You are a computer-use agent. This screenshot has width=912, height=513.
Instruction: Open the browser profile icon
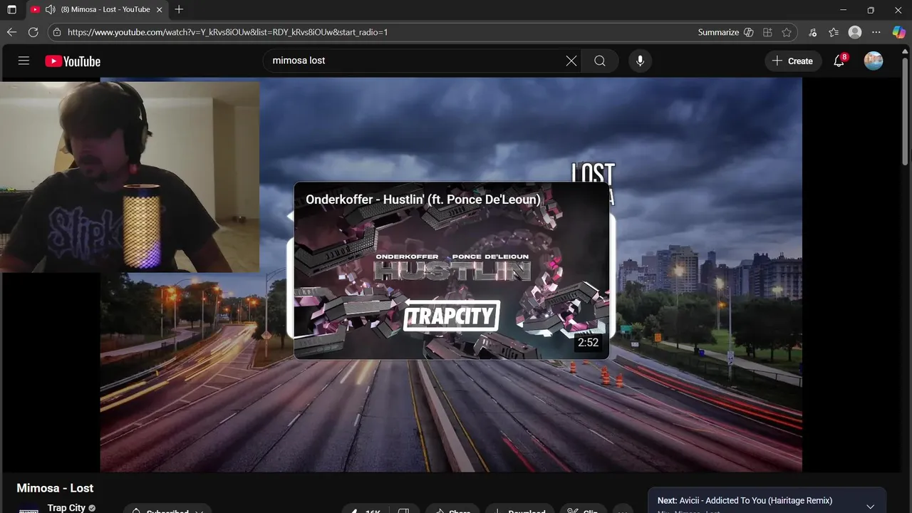855,32
